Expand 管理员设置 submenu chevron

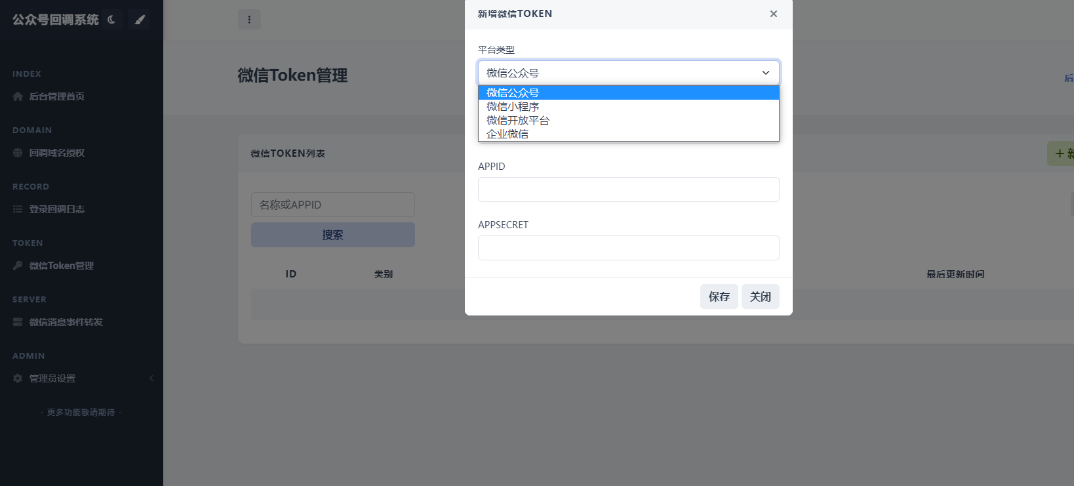coord(151,378)
